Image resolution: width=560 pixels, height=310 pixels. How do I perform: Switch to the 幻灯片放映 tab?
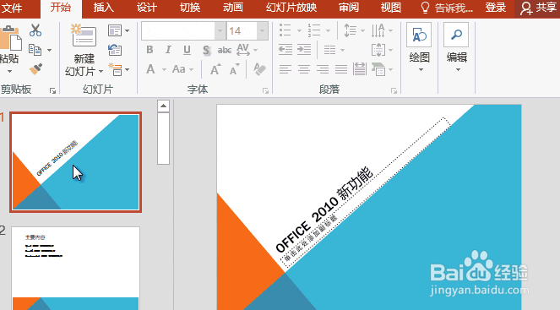291,8
